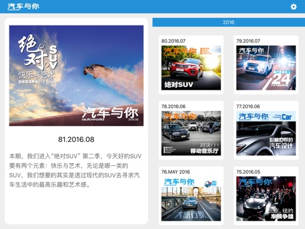Click the 76.MAY 2016 issue label

(175, 172)
